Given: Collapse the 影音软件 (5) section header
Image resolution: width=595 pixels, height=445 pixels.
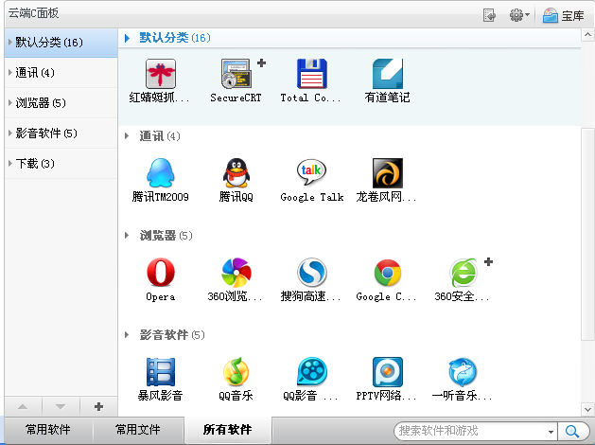Looking at the screenshot, I should [127, 335].
